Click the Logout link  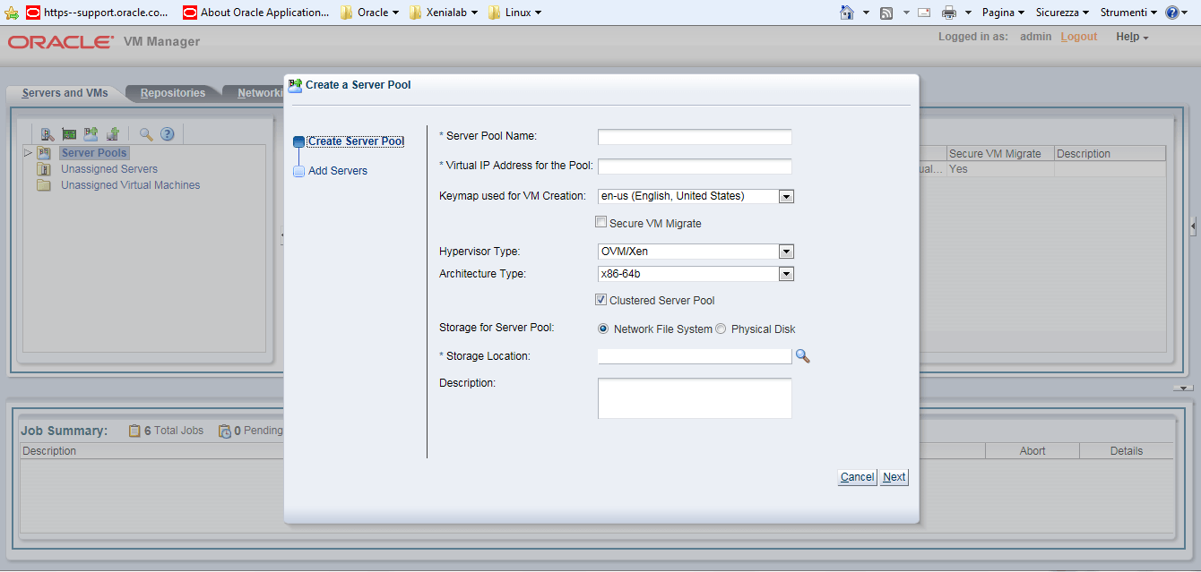pyautogui.click(x=1078, y=37)
